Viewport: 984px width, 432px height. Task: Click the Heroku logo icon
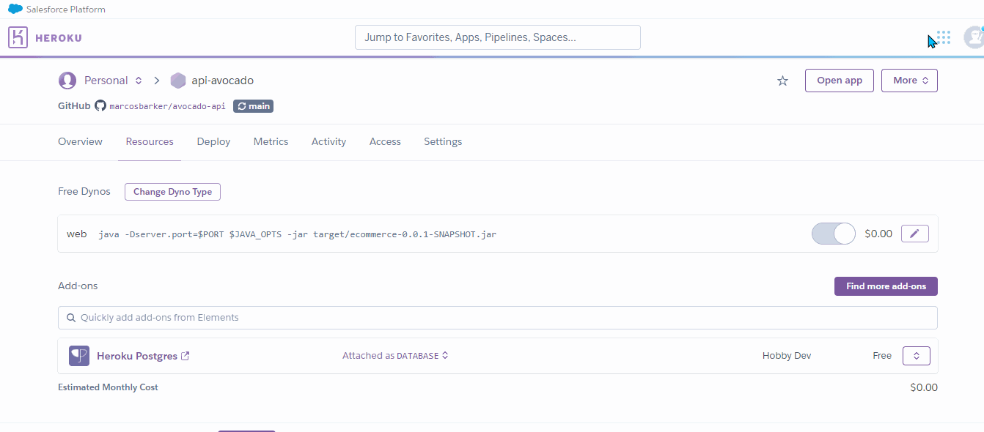[x=18, y=37]
